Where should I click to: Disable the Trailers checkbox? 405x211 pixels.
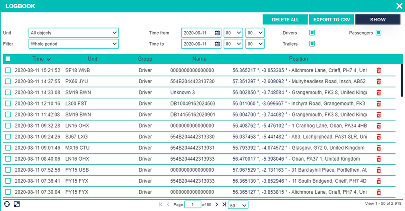pos(312,44)
